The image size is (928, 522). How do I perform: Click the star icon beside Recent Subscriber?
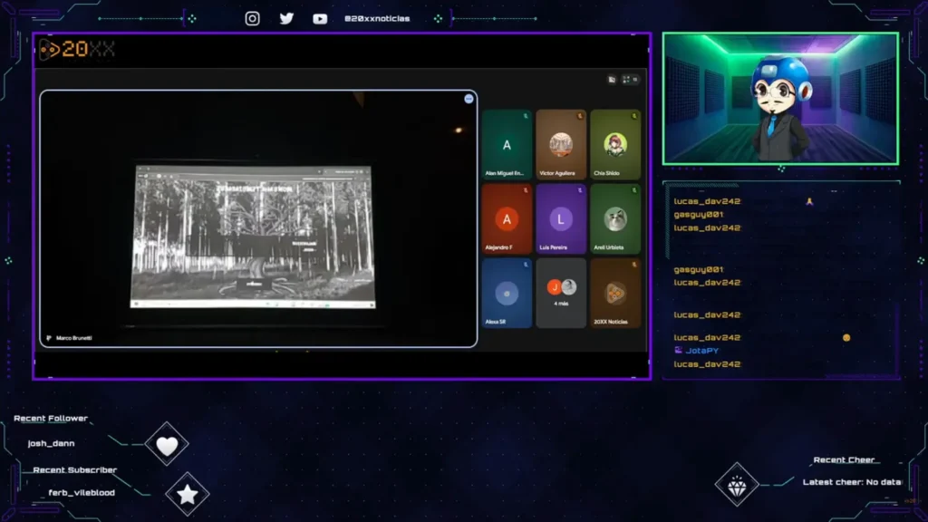(x=188, y=494)
